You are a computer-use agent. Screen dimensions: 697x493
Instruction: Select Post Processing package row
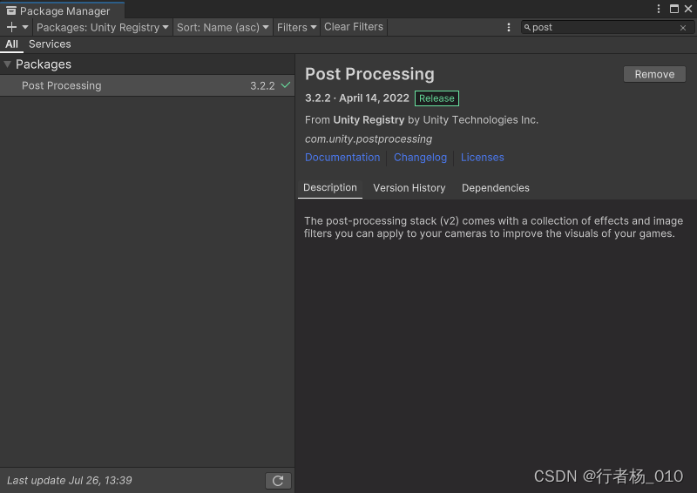(x=146, y=85)
